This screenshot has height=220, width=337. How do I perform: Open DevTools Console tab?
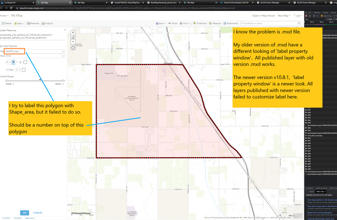pos(325,13)
